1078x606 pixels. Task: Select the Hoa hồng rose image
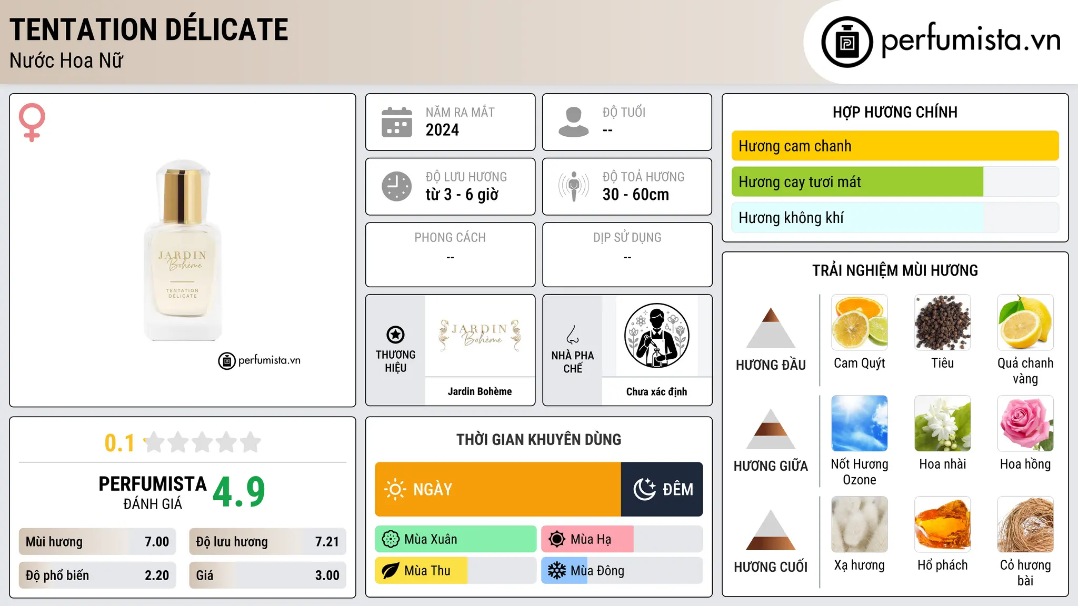click(1025, 423)
